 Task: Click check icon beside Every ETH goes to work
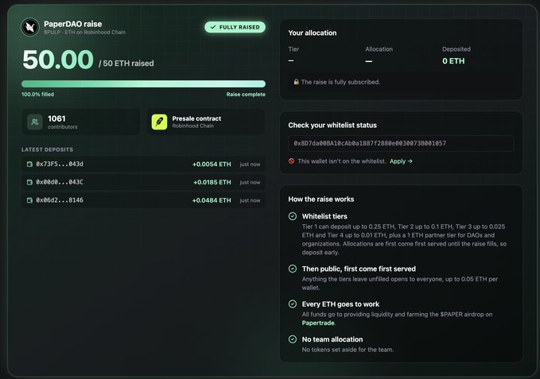[293, 304]
